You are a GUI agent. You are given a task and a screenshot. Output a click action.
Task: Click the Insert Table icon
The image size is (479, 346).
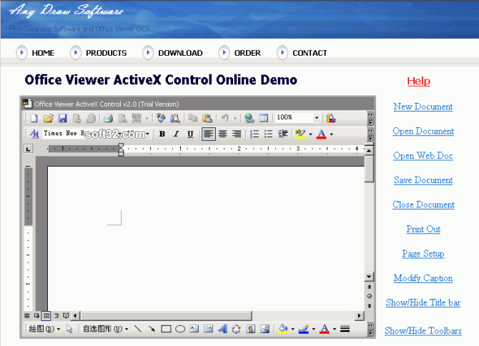click(x=263, y=118)
